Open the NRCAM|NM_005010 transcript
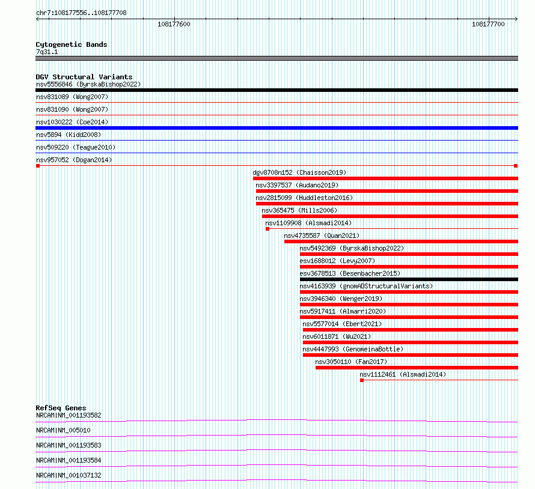535x489 pixels. pos(63,430)
